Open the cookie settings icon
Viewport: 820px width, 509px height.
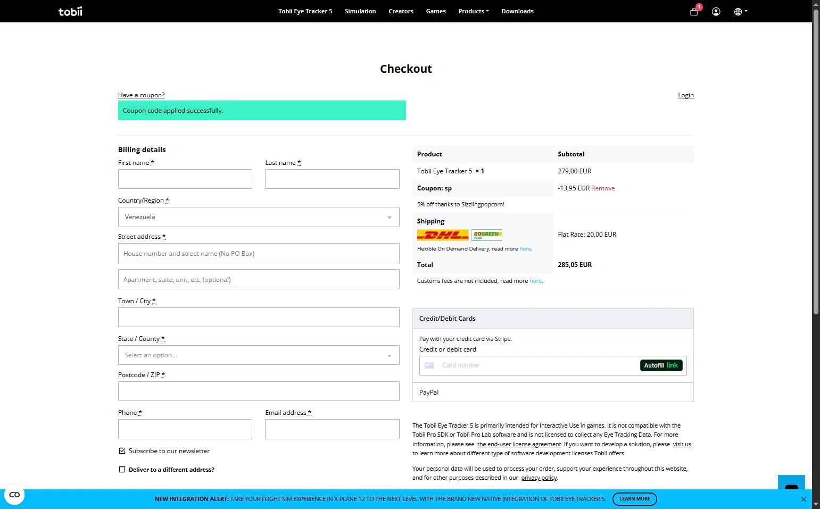point(14,495)
